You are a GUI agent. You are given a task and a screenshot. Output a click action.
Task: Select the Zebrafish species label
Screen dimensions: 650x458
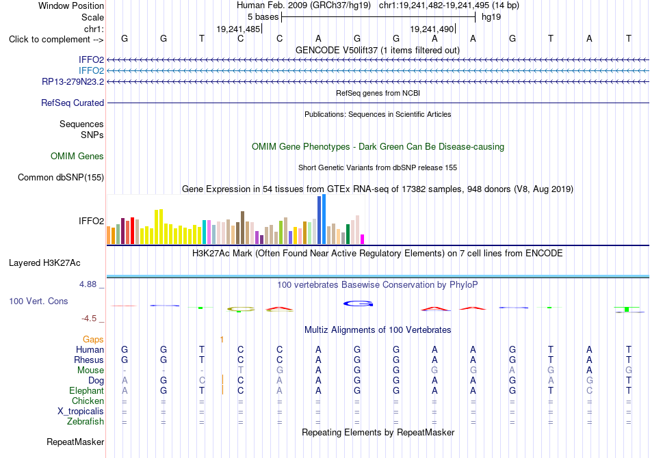pyautogui.click(x=86, y=421)
